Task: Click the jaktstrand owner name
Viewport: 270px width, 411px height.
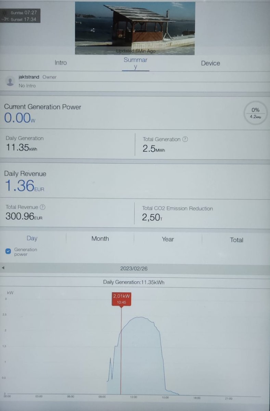Action: (x=29, y=77)
